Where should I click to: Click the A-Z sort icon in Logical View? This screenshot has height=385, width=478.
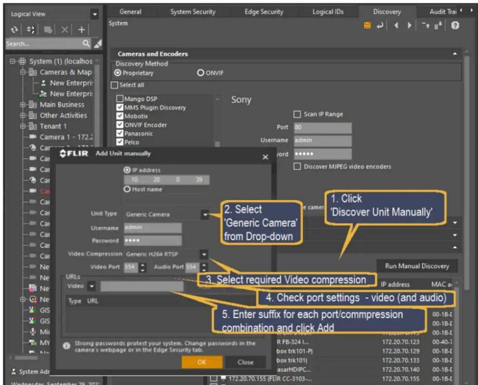click(x=31, y=29)
